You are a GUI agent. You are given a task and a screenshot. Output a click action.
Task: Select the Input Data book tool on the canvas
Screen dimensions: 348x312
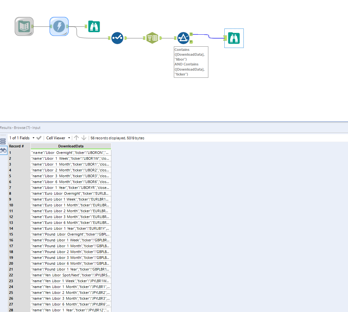(24, 26)
